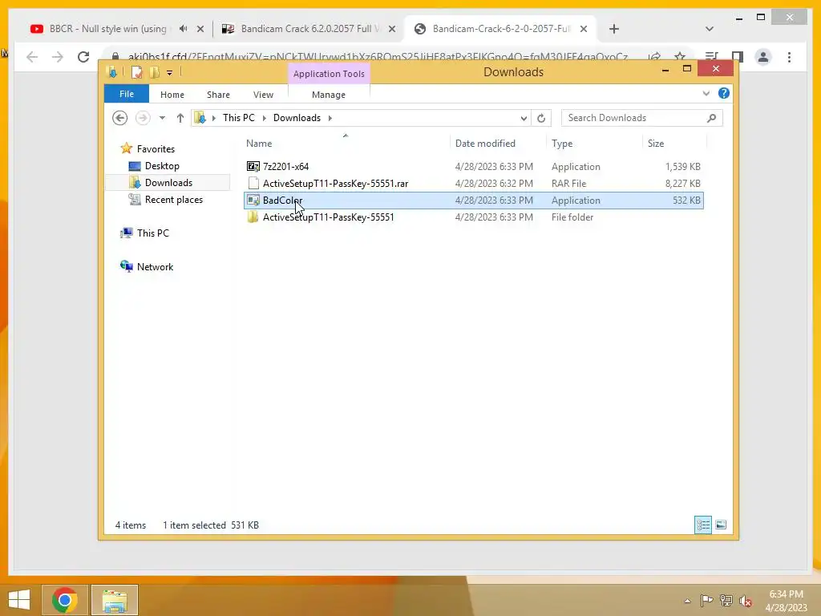This screenshot has height=616, width=821.
Task: Expand the ribbon with the chevron
Action: point(706,93)
